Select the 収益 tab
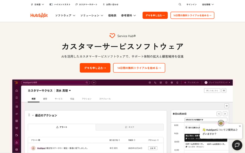Viewport: 245px width, 153px height. click(72, 99)
